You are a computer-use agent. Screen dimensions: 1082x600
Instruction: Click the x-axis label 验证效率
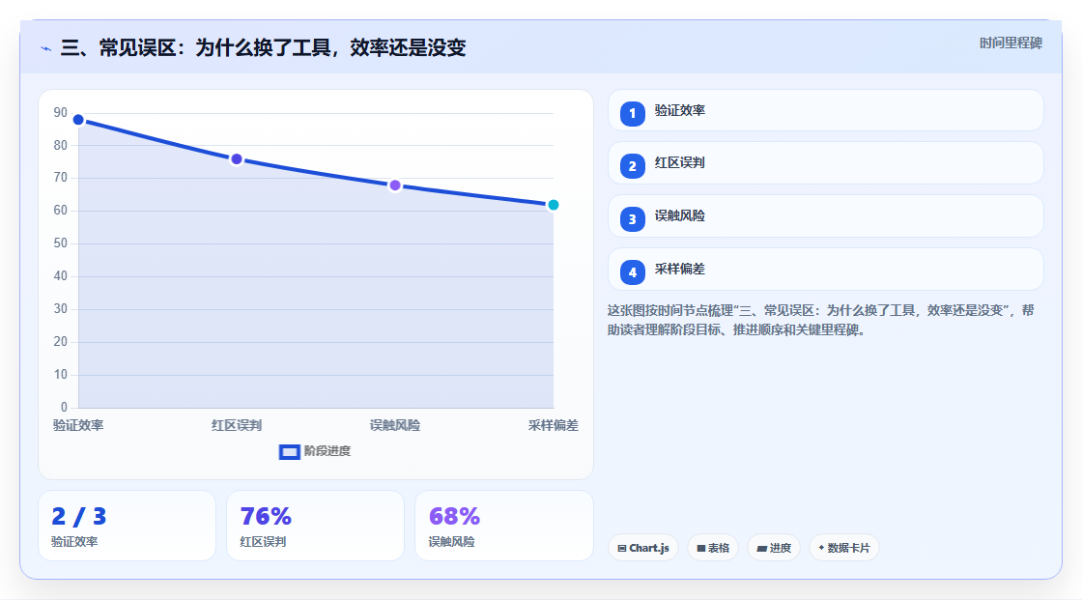pyautogui.click(x=78, y=425)
